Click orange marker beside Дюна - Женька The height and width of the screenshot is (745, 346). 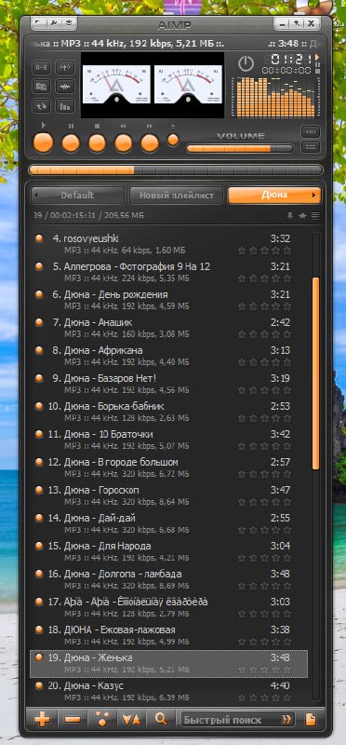click(39, 657)
